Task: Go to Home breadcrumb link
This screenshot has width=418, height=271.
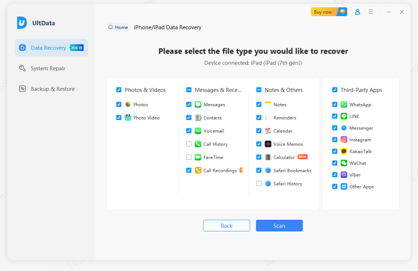Action: click(118, 27)
